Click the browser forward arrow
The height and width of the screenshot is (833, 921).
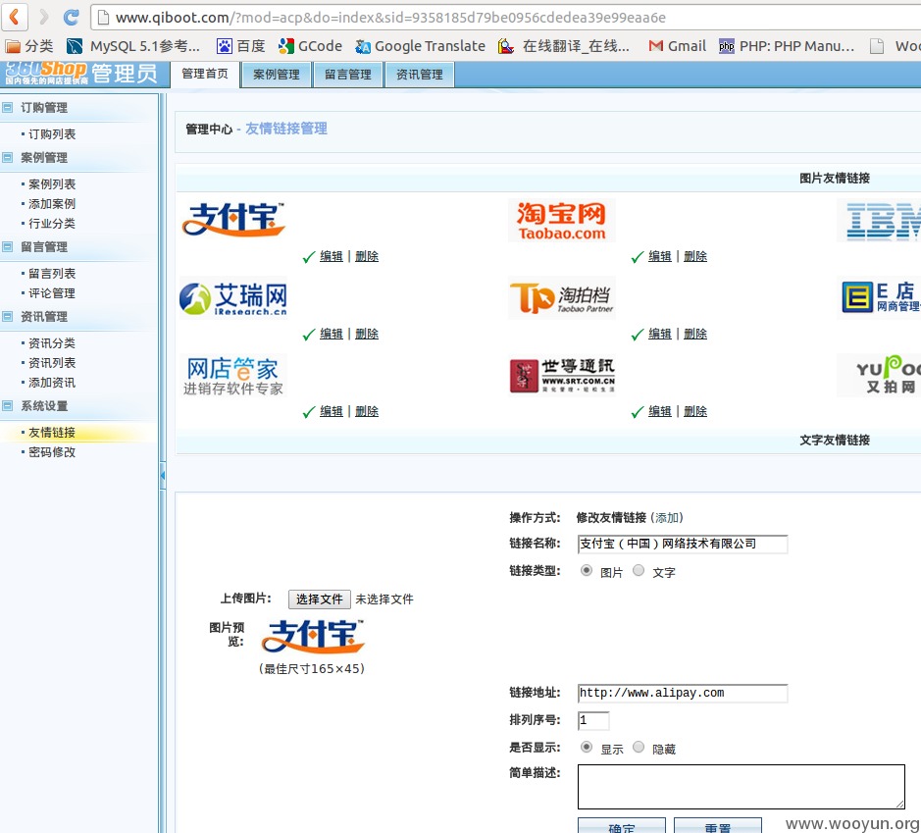point(43,17)
